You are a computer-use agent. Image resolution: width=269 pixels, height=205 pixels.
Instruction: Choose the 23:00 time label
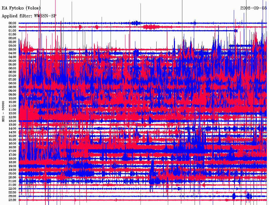pyautogui.click(x=12, y=196)
